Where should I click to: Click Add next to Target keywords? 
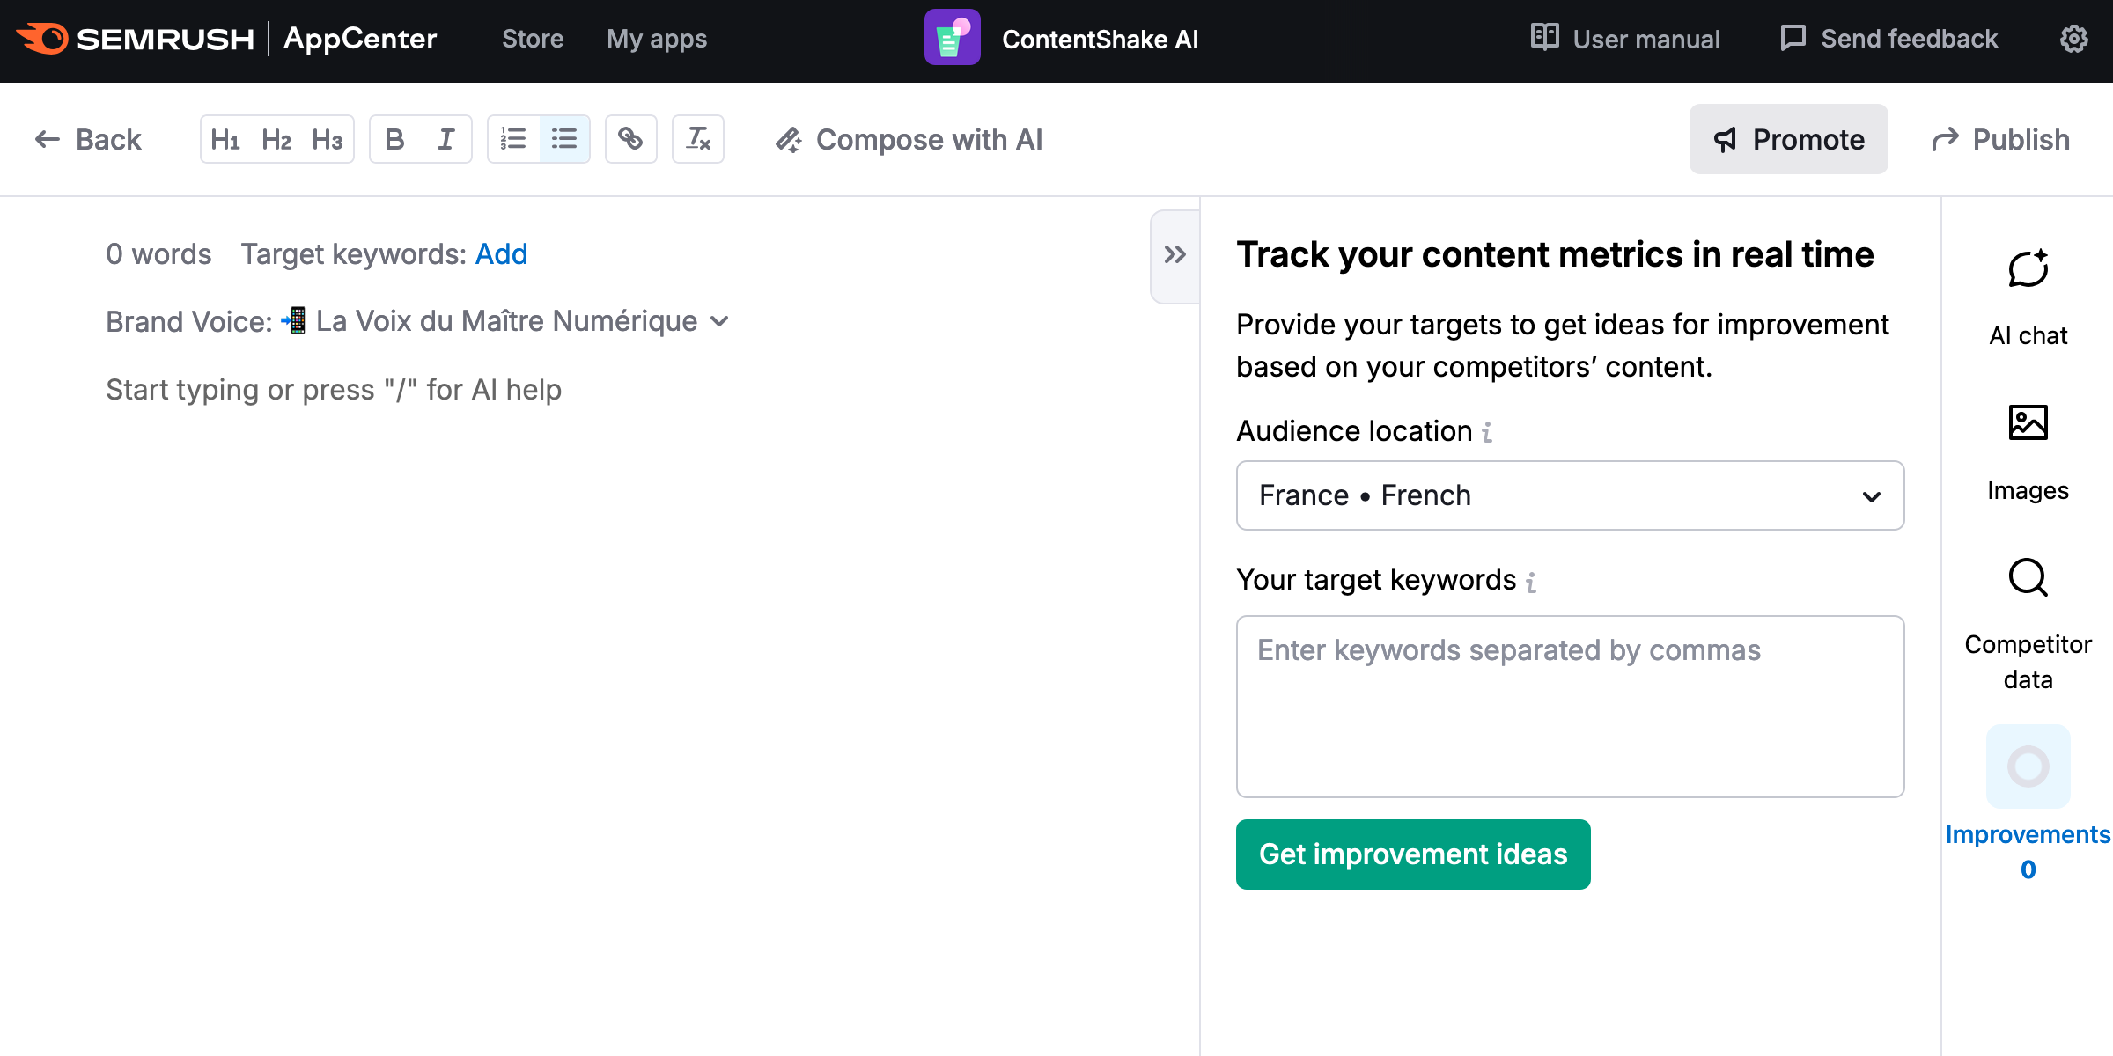[501, 254]
